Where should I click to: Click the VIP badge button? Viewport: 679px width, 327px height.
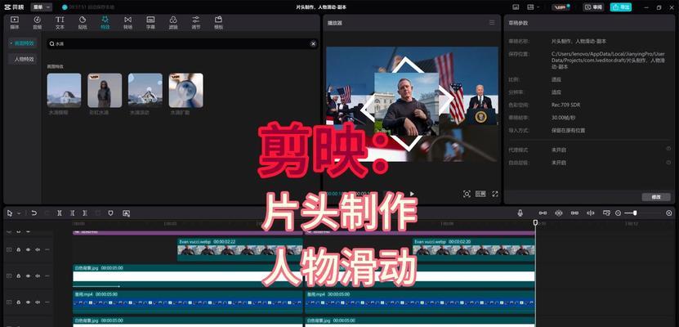561,7
